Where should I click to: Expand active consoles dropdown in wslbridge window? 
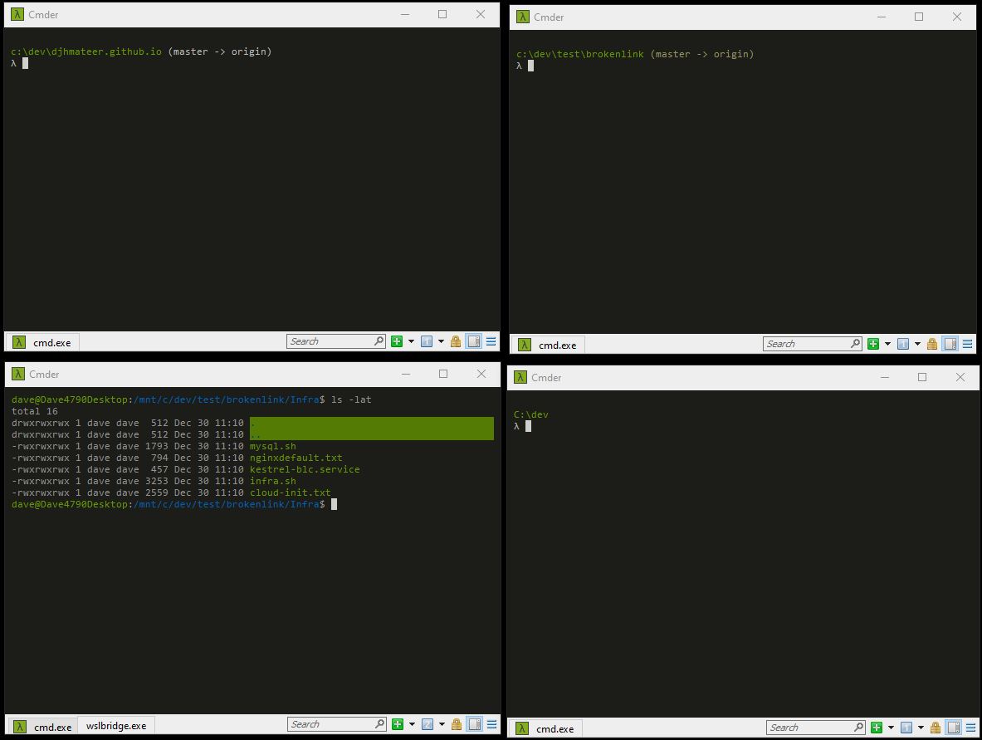[442, 724]
